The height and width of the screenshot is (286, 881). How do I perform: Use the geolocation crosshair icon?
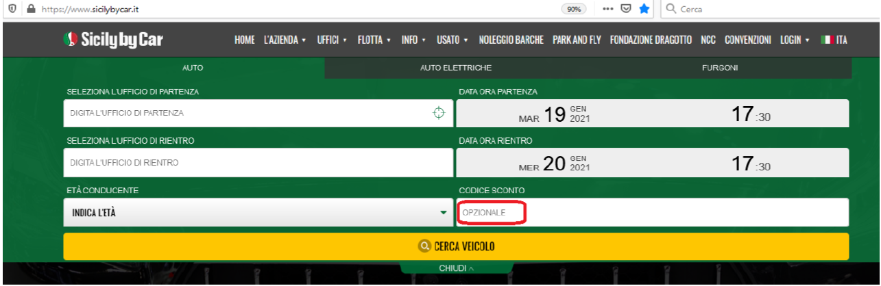coord(439,113)
